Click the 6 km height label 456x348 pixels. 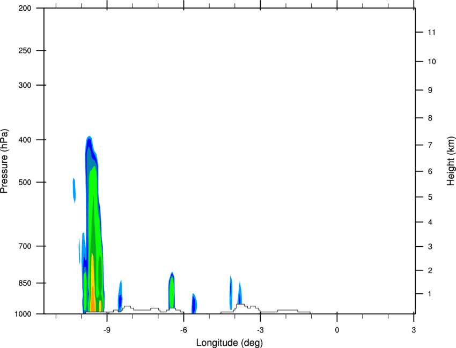pyautogui.click(x=430, y=171)
